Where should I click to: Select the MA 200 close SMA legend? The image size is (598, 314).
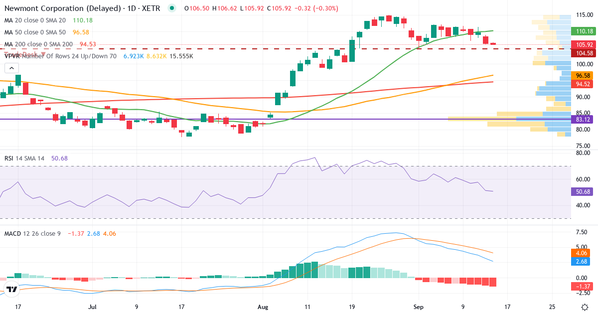coord(38,44)
